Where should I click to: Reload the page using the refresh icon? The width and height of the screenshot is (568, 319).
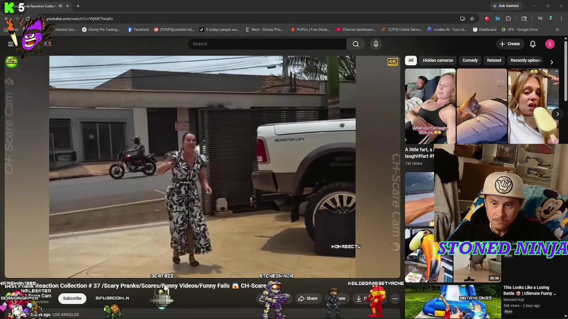(x=28, y=19)
